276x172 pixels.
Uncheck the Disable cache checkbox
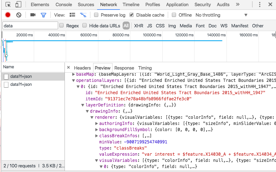[x=132, y=15]
